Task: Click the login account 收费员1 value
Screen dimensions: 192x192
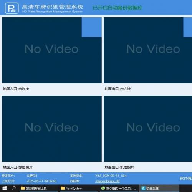Action: [x=32, y=175]
